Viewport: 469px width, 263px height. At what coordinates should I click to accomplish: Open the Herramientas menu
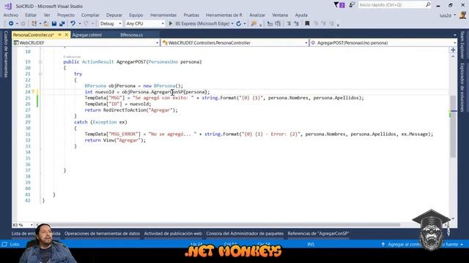163,15
